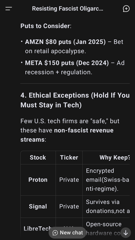Tap the New chat floating button
135x240 pixels.
point(67,232)
